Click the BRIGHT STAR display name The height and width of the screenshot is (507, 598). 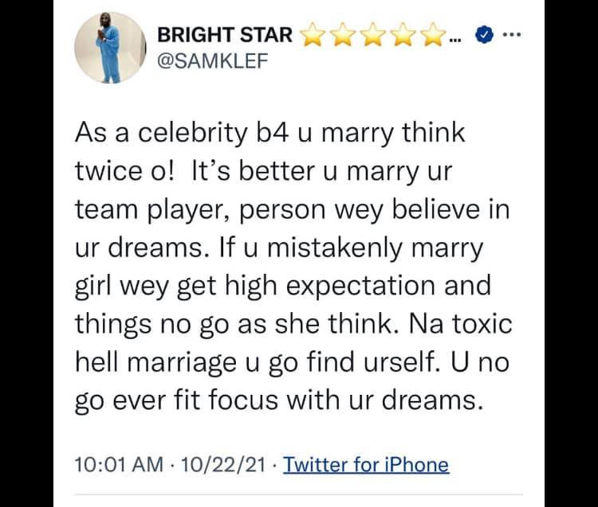[x=226, y=36]
